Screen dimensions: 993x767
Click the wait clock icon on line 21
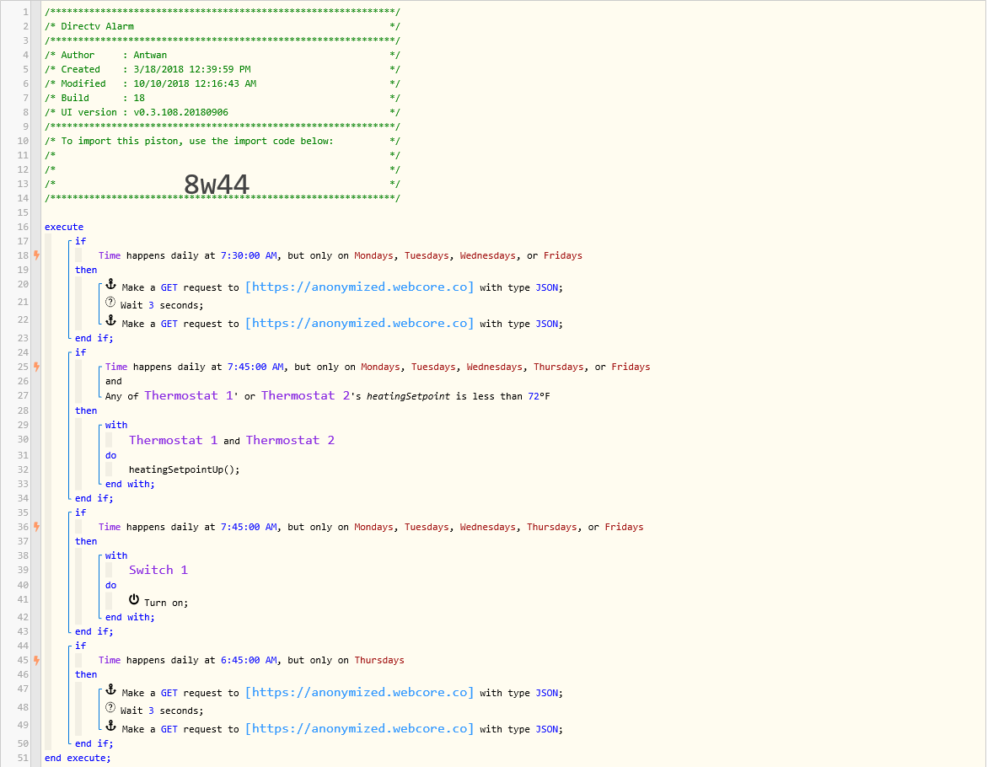point(110,302)
